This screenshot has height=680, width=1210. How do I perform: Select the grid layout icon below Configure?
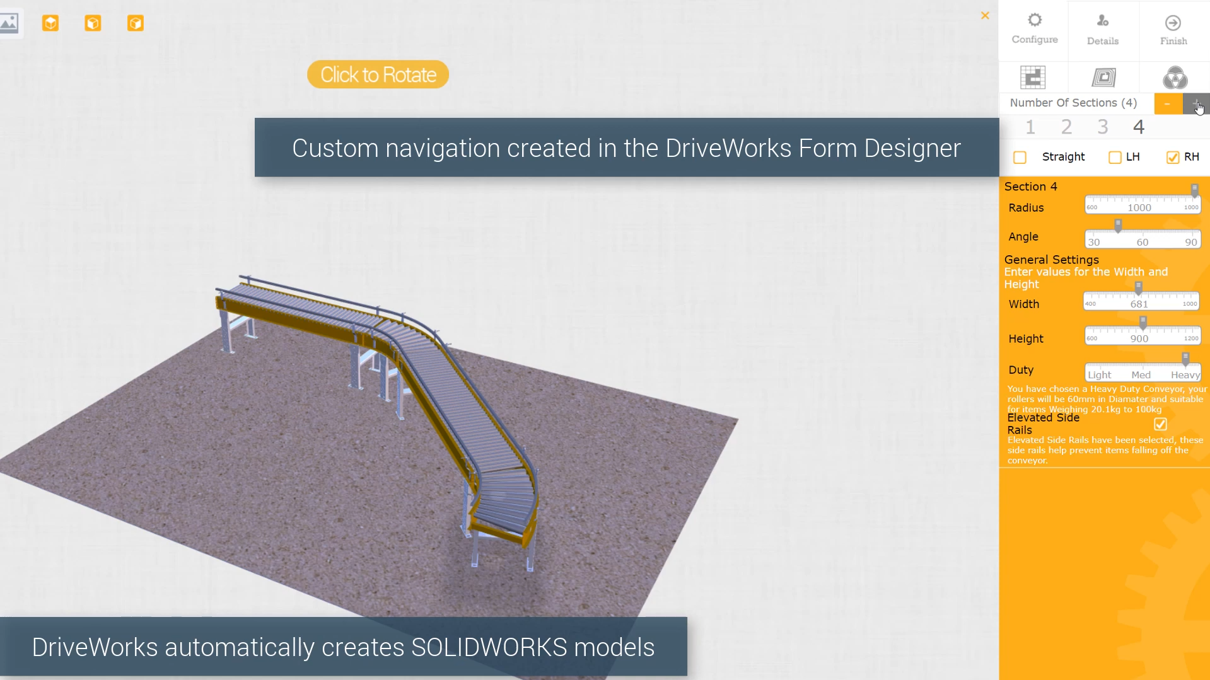coord(1033,78)
